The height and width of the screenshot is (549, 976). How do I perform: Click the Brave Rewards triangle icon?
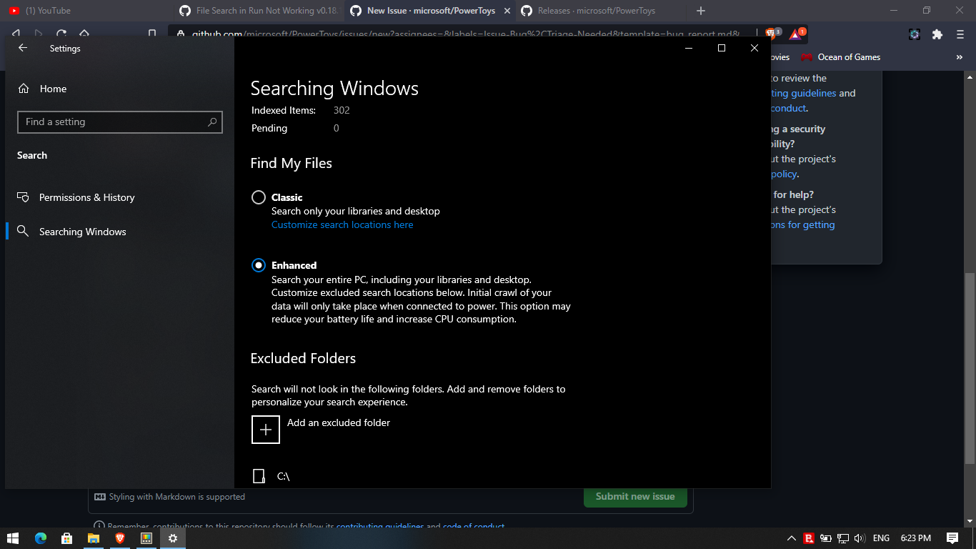tap(795, 34)
